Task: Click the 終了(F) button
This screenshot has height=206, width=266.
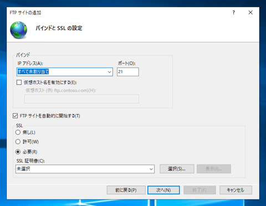Action: click(x=199, y=190)
